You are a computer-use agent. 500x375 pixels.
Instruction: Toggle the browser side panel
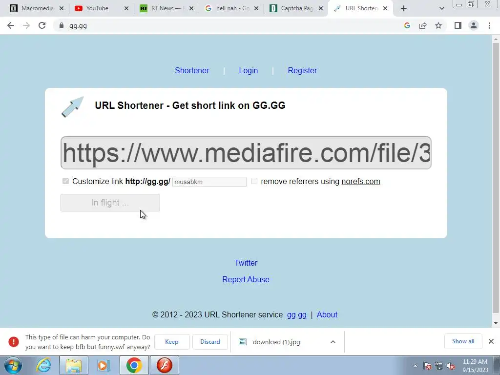coord(458,25)
